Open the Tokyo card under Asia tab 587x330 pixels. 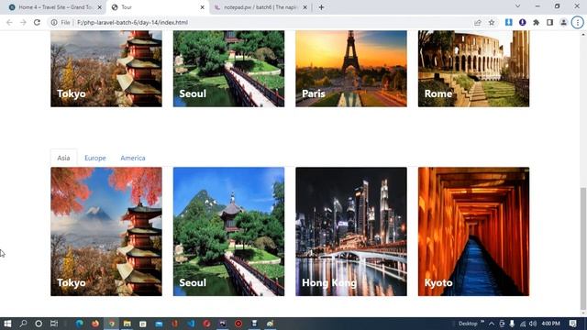106,232
